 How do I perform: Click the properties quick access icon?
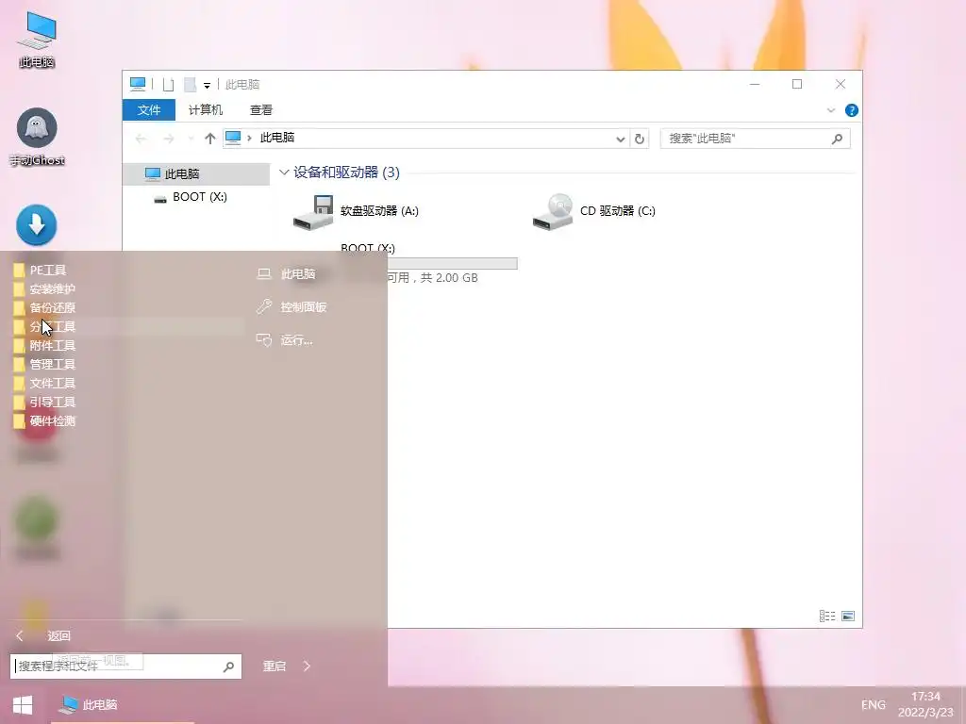[168, 84]
